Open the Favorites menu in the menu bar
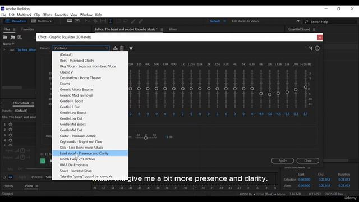 tap(61, 15)
